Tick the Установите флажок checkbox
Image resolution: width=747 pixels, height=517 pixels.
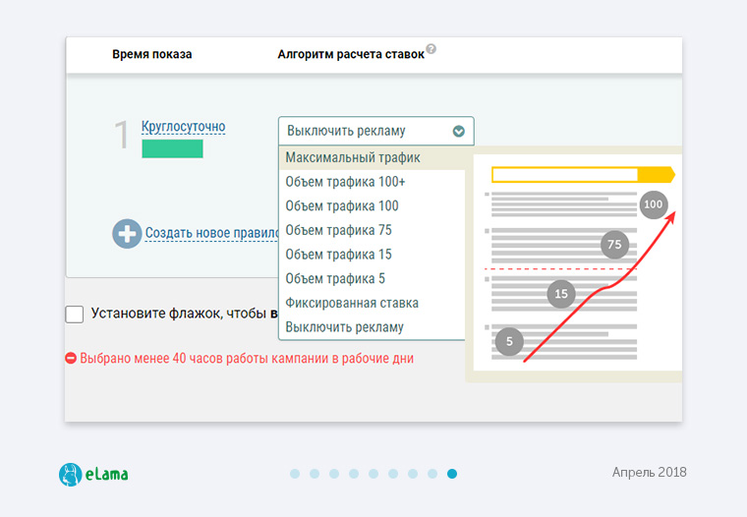click(x=75, y=315)
